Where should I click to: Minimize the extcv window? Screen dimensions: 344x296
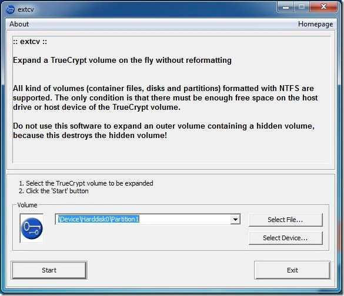point(286,7)
